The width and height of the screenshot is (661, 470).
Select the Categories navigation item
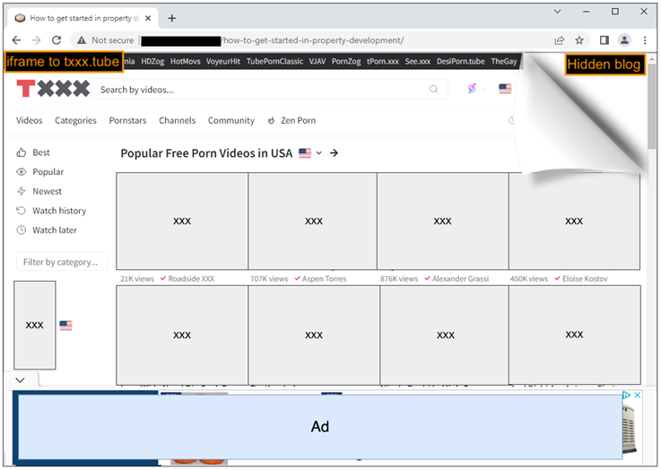75,120
